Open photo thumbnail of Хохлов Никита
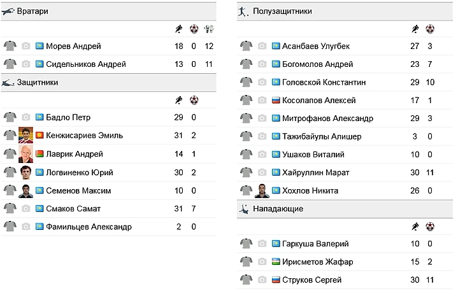Viewport: 465px width, 298px height. click(262, 190)
